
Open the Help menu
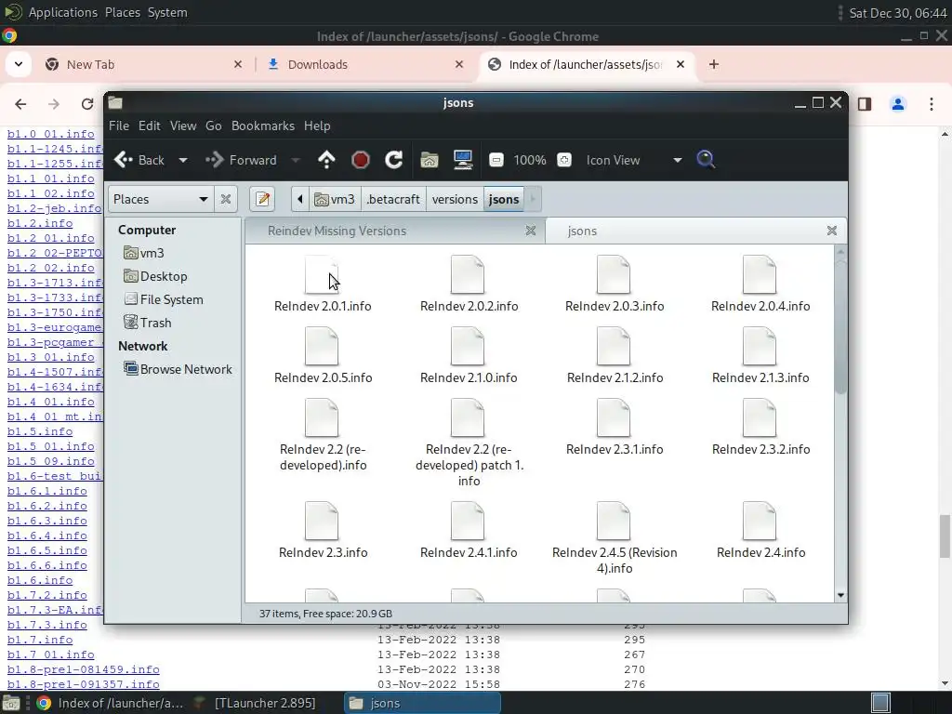click(x=317, y=126)
